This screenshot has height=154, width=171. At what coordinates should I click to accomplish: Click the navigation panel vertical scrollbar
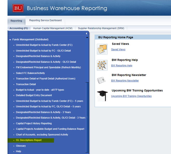[x=87, y=117]
